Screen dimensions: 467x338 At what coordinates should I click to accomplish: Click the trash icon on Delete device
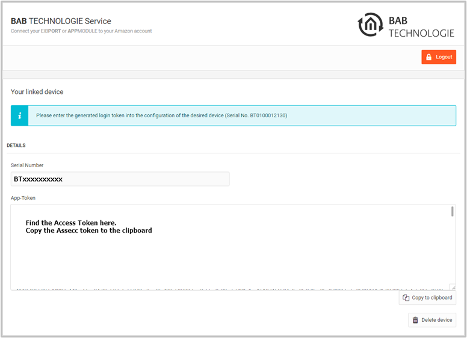[x=415, y=320]
